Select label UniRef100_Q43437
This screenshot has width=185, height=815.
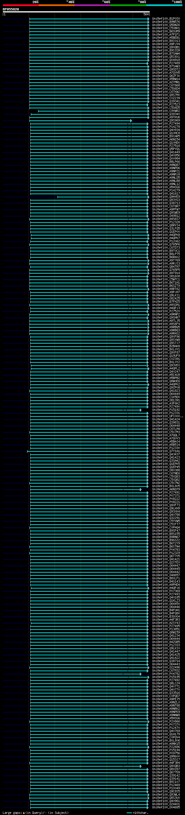point(166,454)
